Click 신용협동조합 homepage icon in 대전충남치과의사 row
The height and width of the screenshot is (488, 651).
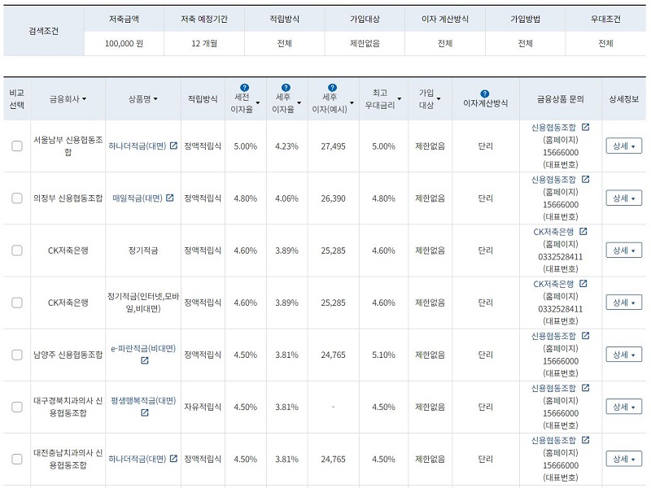coord(585,440)
